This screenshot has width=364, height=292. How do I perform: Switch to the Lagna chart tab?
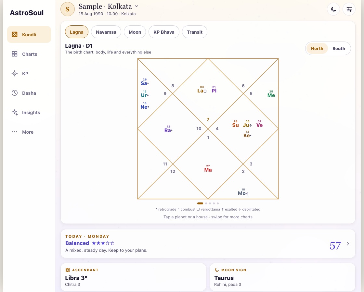(77, 32)
